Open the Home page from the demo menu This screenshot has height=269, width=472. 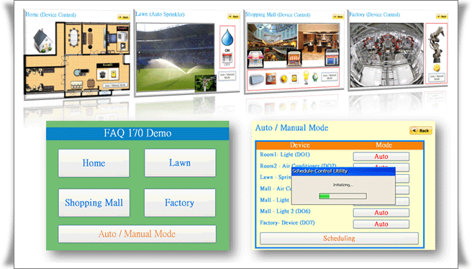(94, 163)
